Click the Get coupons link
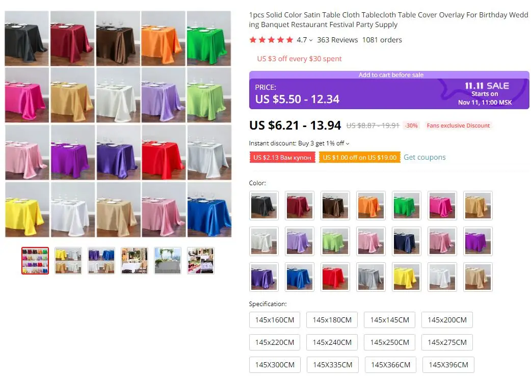 424,157
